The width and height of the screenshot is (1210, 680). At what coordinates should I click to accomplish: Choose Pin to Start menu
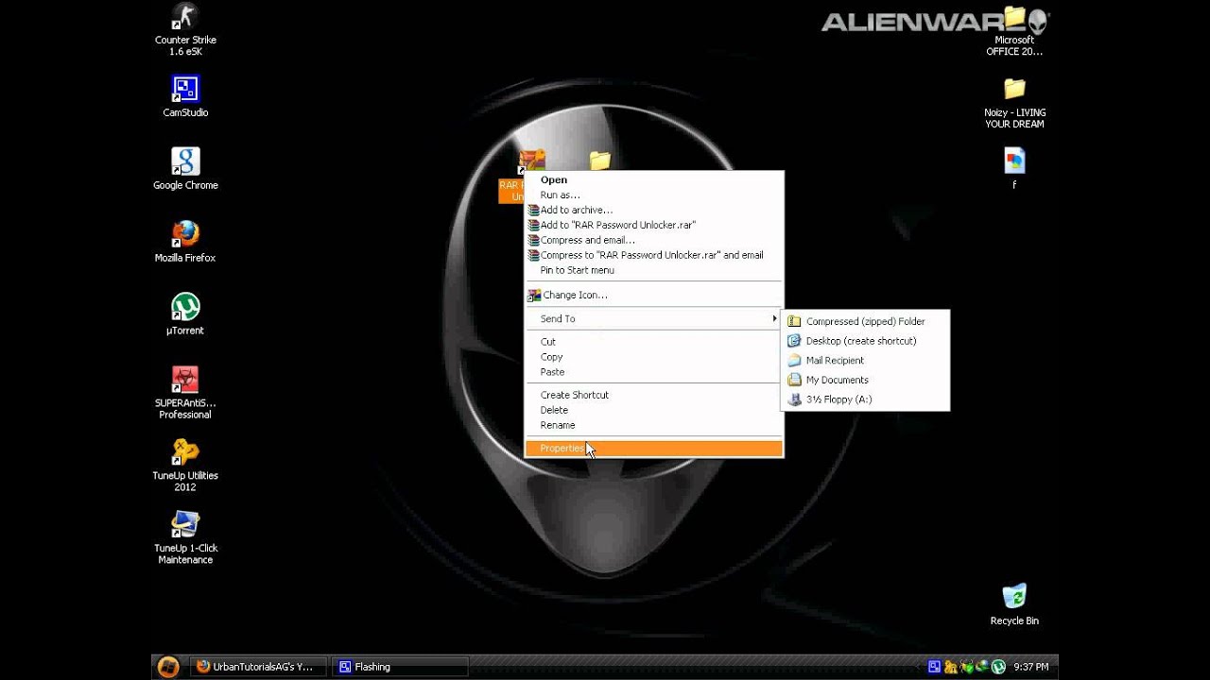coord(654,270)
